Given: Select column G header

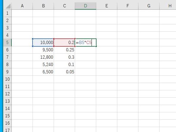Looking at the screenshot, I should (x=149, y=6).
